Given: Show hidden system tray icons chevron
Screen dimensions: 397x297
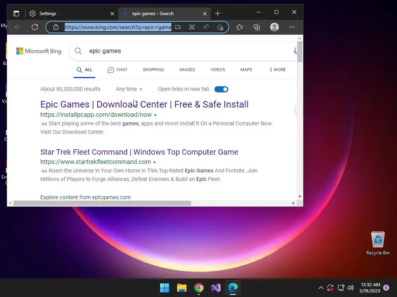Looking at the screenshot, I should 321,288.
